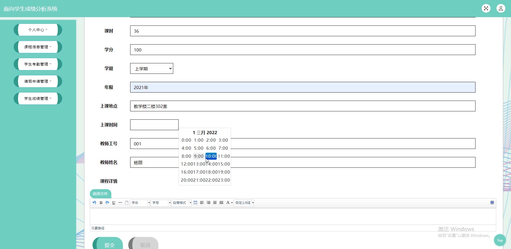Select 0:00 in the time picker
The height and width of the screenshot is (249, 511).
(x=186, y=140)
